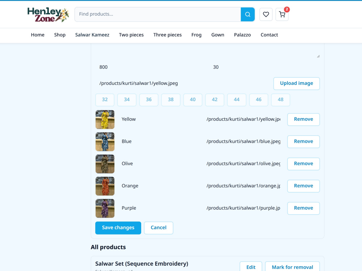Toggle size 32
Viewport: 362px width, 271px height.
coord(105,100)
